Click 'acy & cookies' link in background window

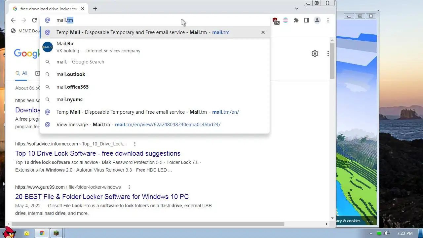[349, 221]
